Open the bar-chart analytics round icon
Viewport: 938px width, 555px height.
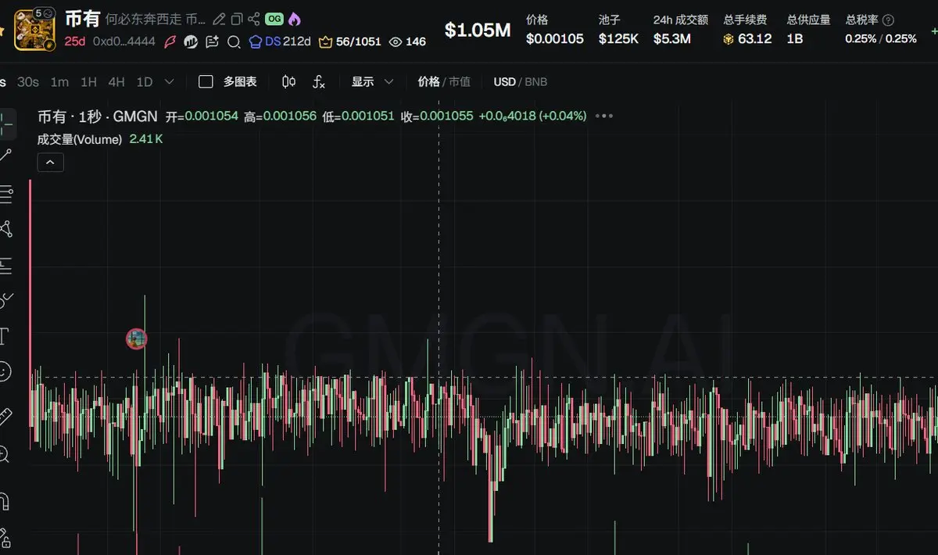pyautogui.click(x=191, y=41)
